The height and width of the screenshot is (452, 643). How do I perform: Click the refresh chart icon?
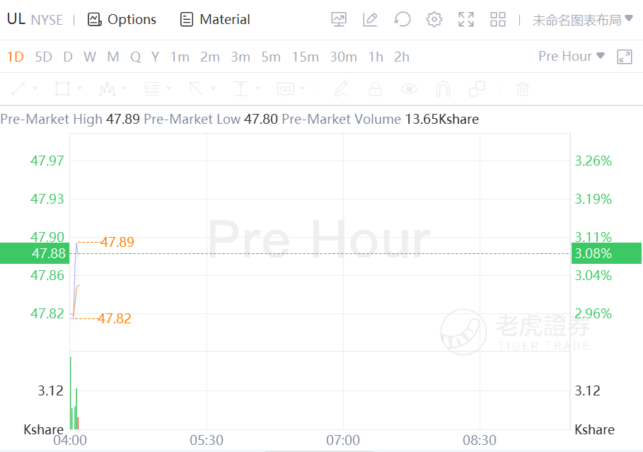pos(402,20)
